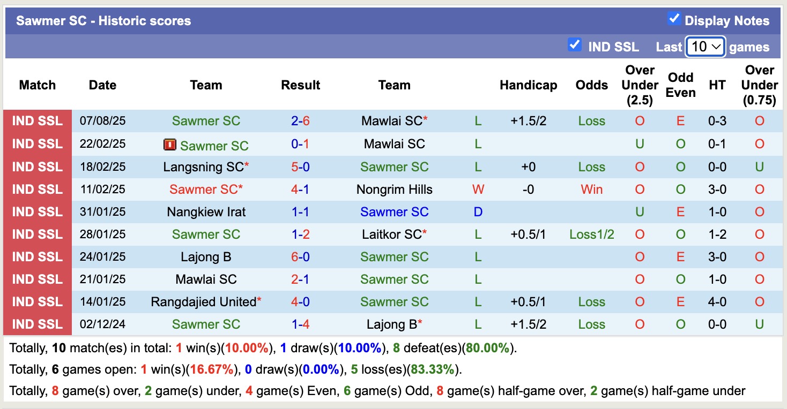
Task: Open the Loss odds link on 18/02/25
Action: 591,166
